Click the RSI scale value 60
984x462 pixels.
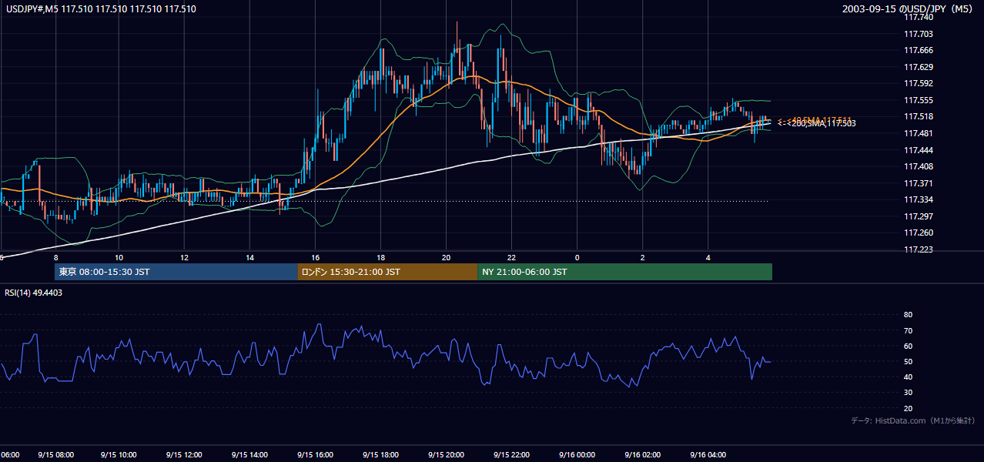point(908,346)
